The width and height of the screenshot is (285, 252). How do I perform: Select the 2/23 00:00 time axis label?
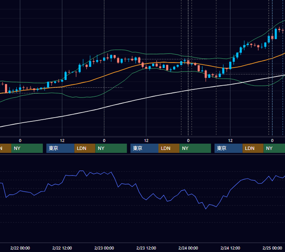click(x=104, y=248)
